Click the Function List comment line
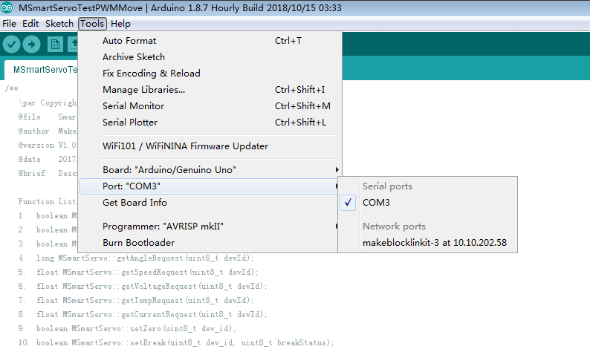 click(48, 201)
